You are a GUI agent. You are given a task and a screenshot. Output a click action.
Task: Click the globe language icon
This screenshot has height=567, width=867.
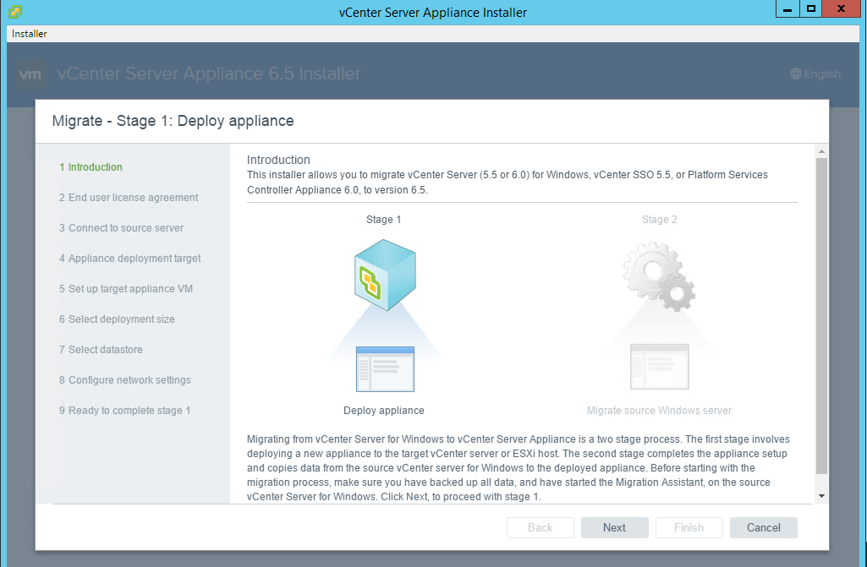click(x=796, y=74)
